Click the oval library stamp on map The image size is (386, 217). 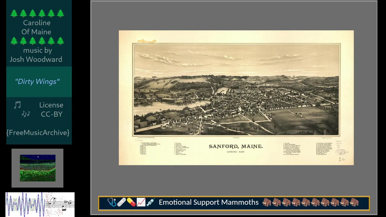(341, 152)
